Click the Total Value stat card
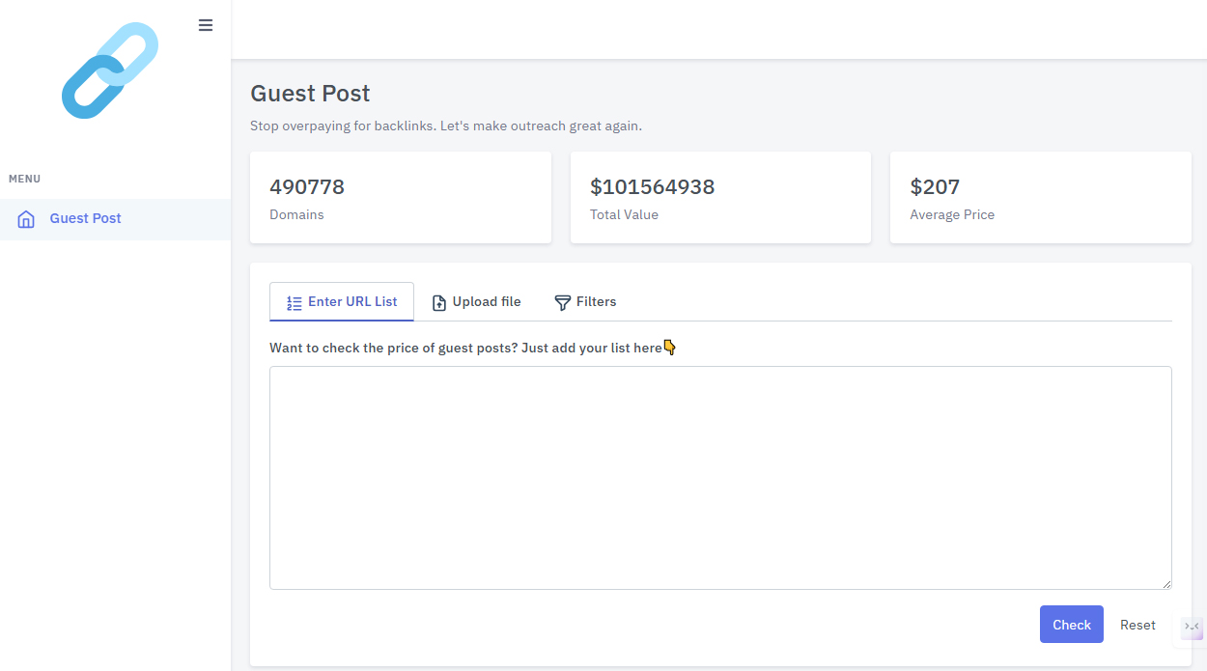 pos(720,198)
